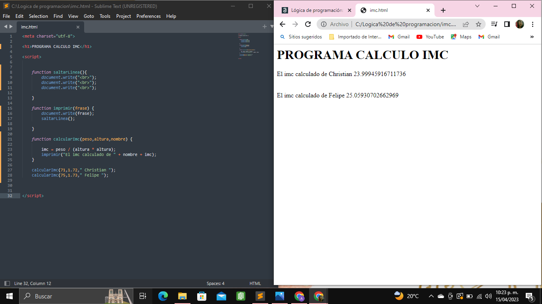Viewport: 542px width, 304px height.
Task: Open Sublime Text Edit menu
Action: pos(19,16)
